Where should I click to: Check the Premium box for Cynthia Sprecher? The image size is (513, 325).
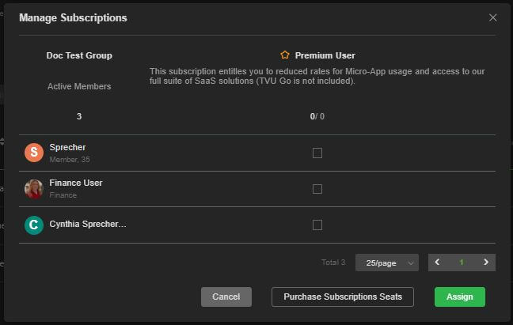pos(317,225)
